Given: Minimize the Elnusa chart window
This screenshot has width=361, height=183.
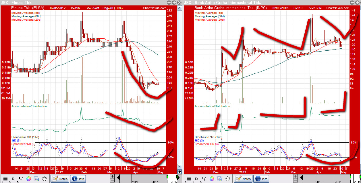Looking at the screenshot, I should (169, 2).
